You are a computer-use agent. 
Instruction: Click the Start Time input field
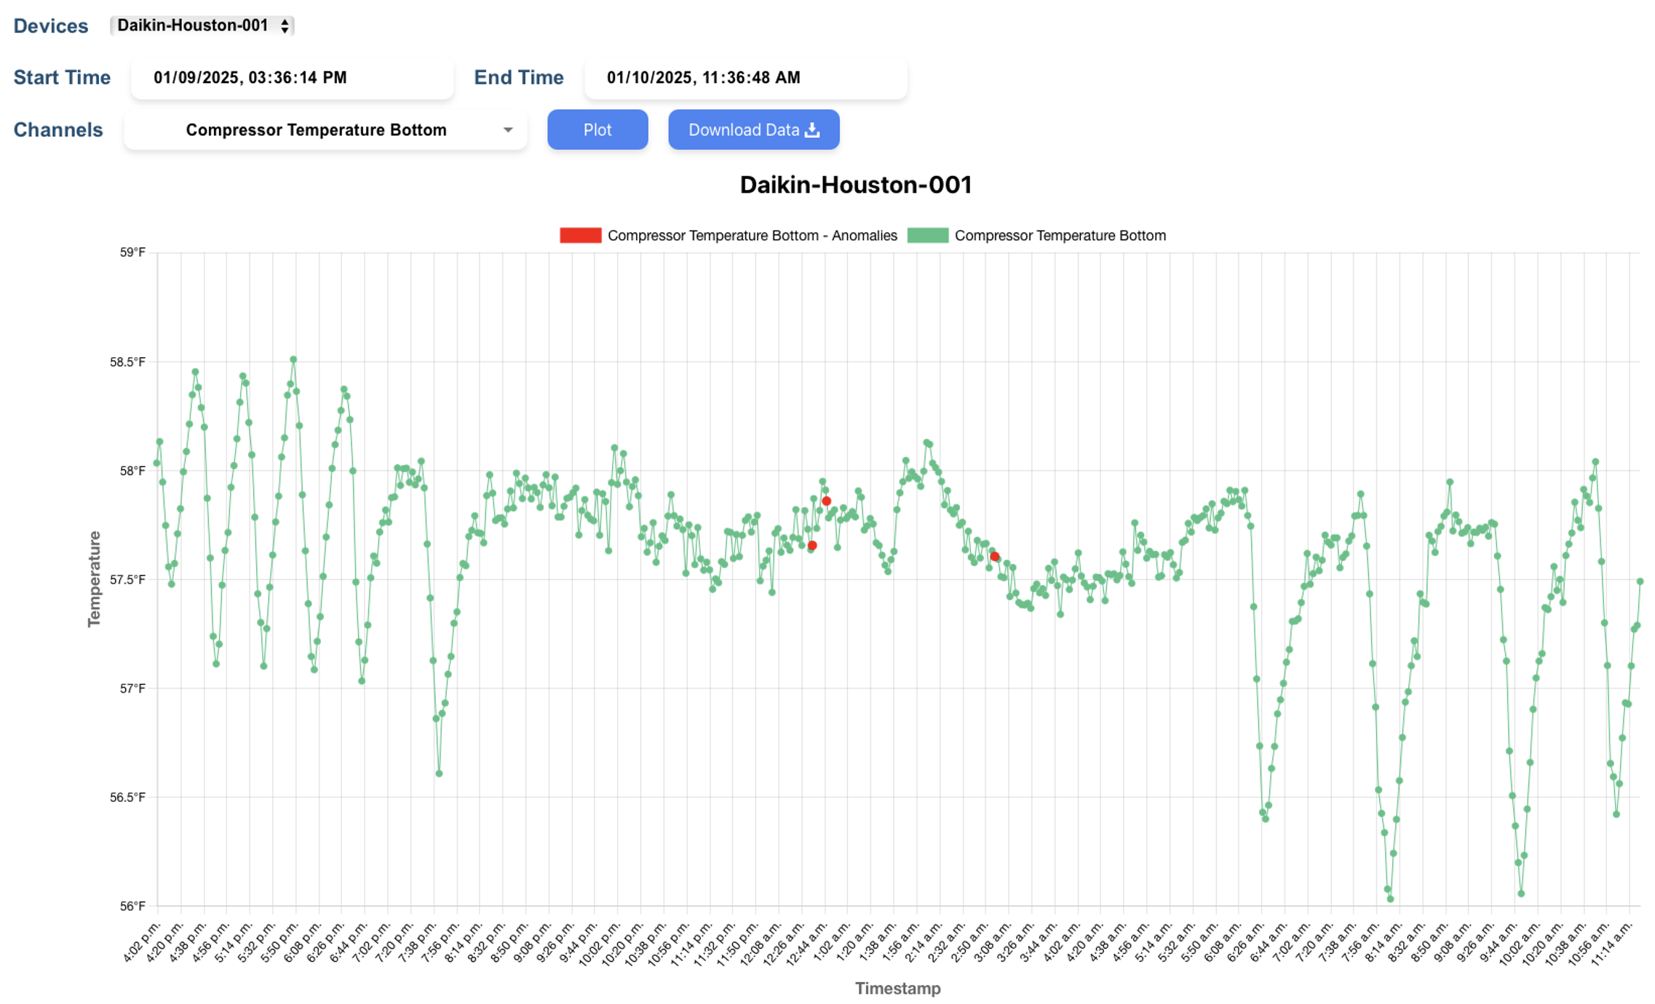click(291, 77)
